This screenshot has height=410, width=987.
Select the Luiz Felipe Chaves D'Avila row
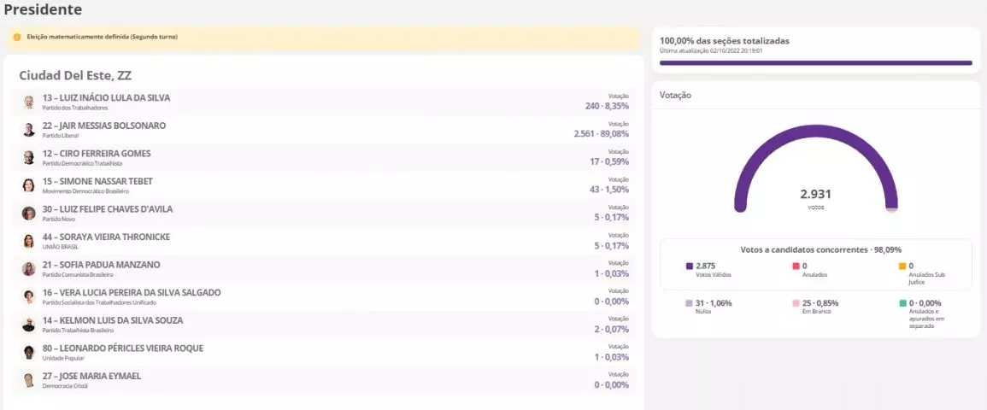point(325,214)
